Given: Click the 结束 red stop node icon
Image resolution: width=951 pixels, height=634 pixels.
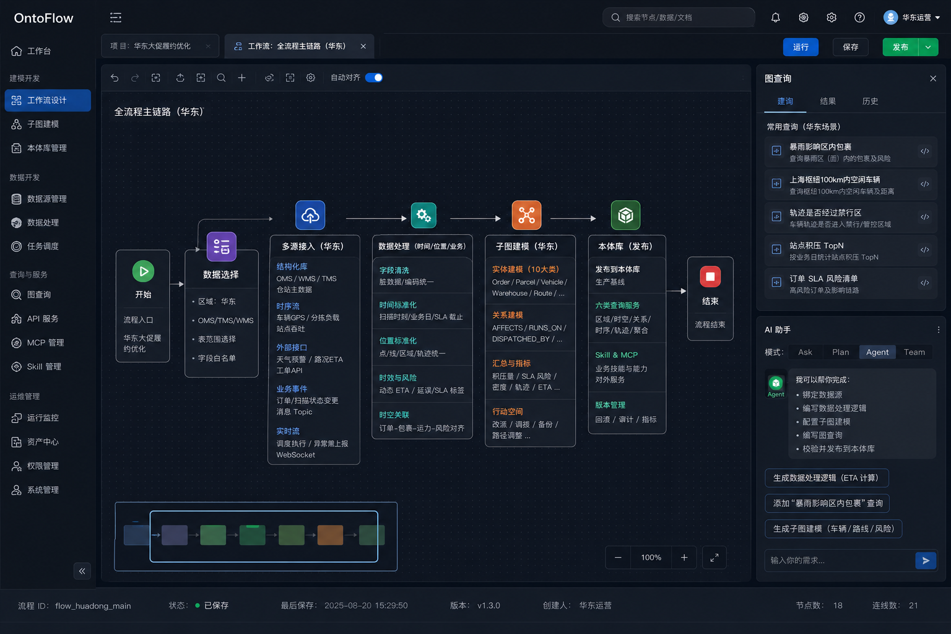Looking at the screenshot, I should click(710, 276).
